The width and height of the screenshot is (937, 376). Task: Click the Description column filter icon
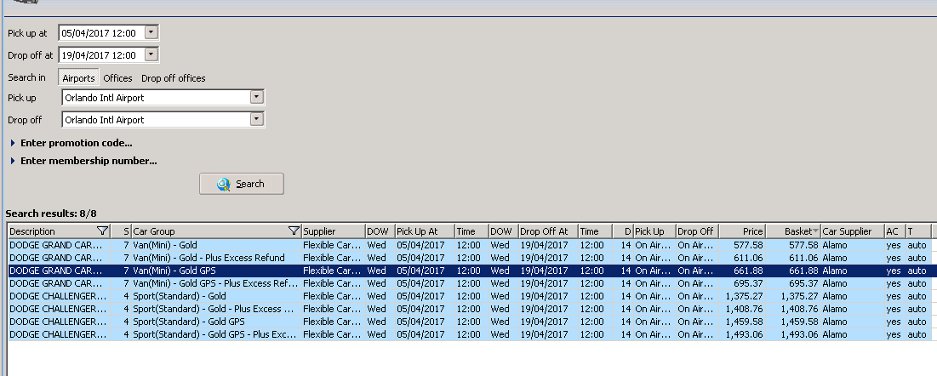point(102,231)
